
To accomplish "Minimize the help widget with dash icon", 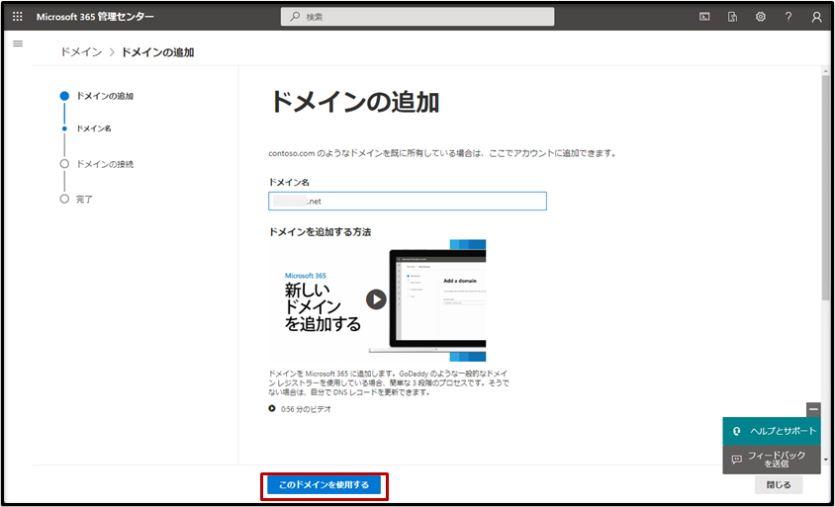I will 813,409.
